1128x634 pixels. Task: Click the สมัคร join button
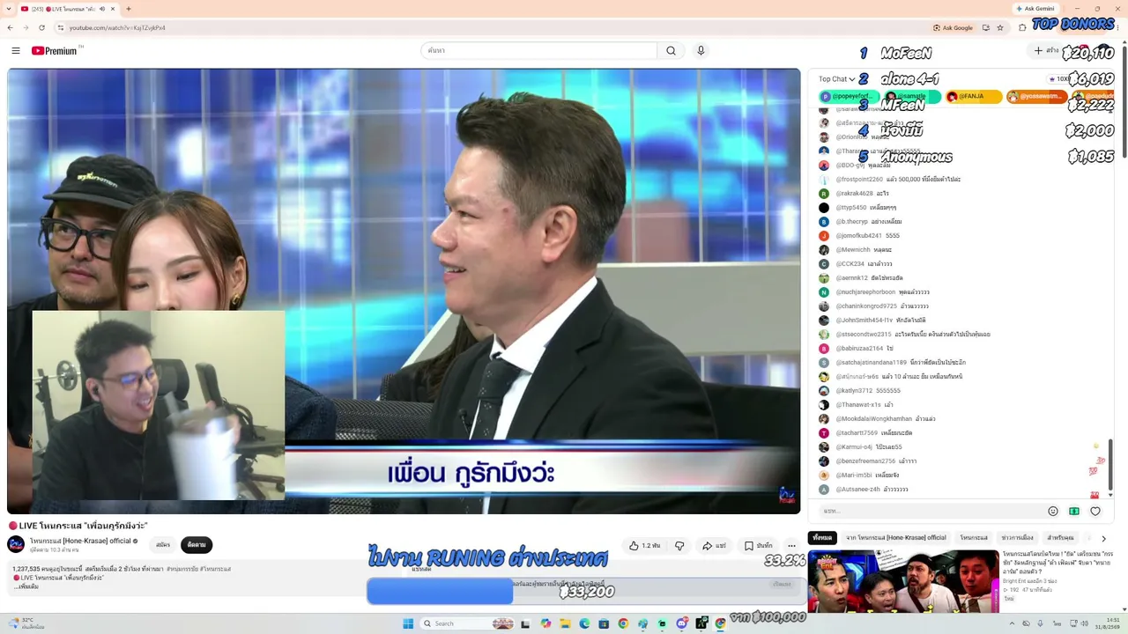163,544
